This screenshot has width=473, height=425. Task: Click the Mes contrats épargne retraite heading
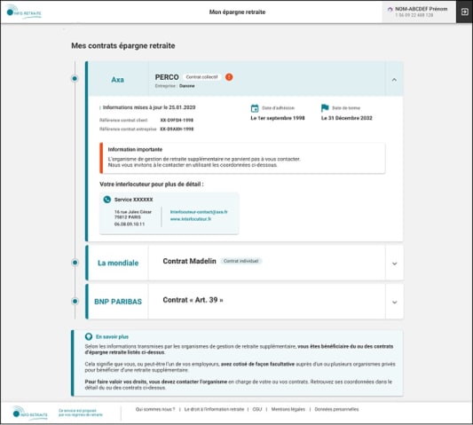[x=123, y=46]
